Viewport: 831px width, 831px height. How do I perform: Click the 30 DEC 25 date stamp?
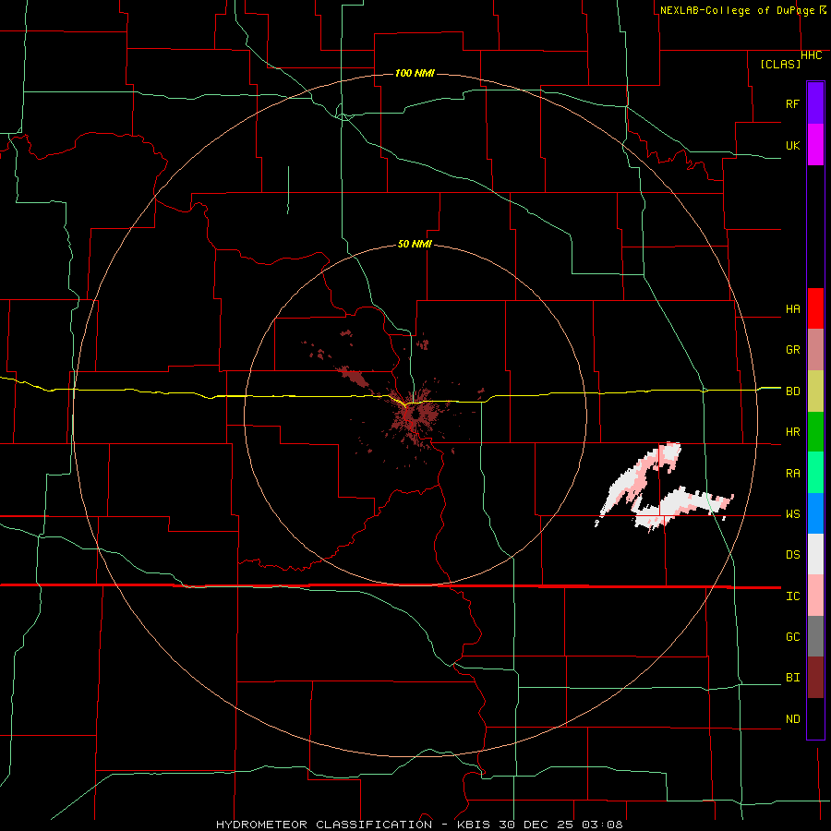coord(537,825)
